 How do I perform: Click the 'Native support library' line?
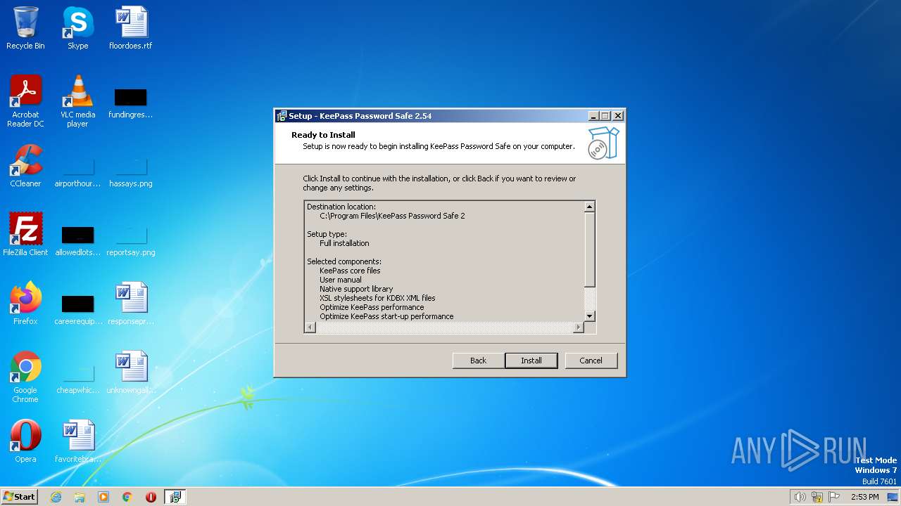356,289
